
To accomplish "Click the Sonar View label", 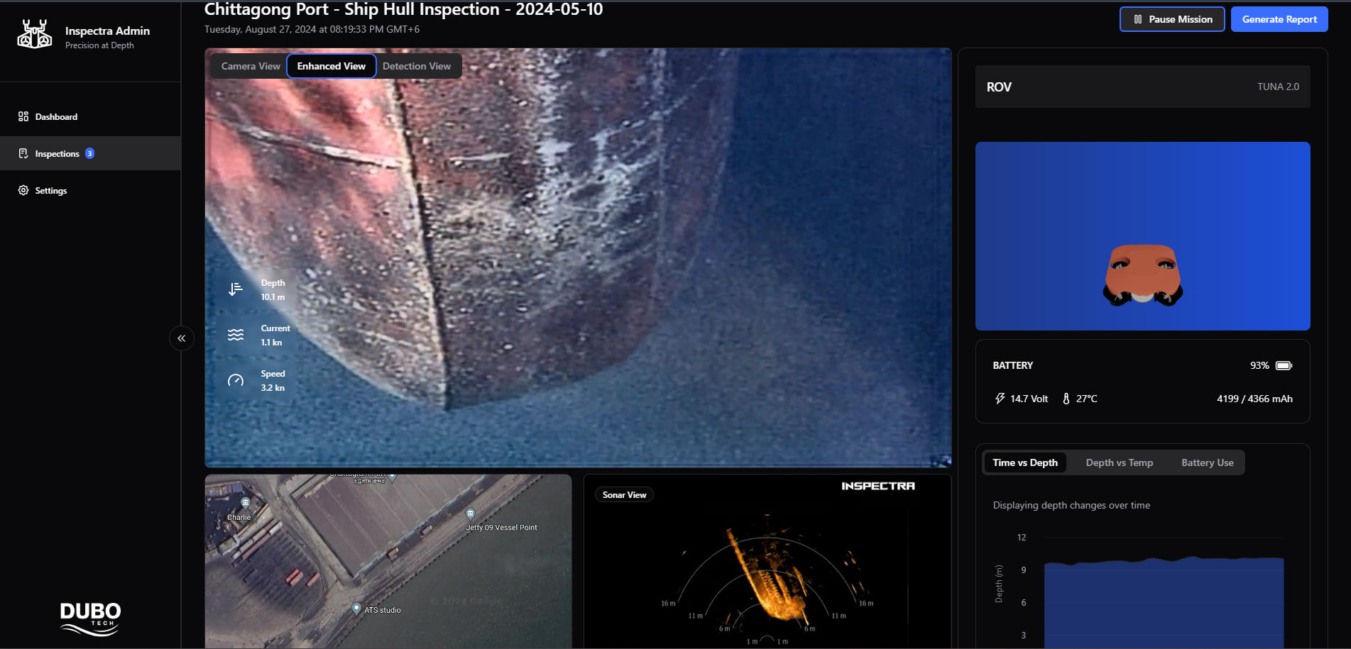I will [624, 495].
